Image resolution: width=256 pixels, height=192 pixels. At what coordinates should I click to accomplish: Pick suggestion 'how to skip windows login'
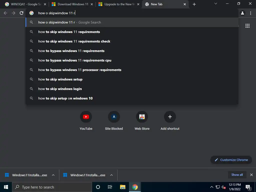pos(132,89)
